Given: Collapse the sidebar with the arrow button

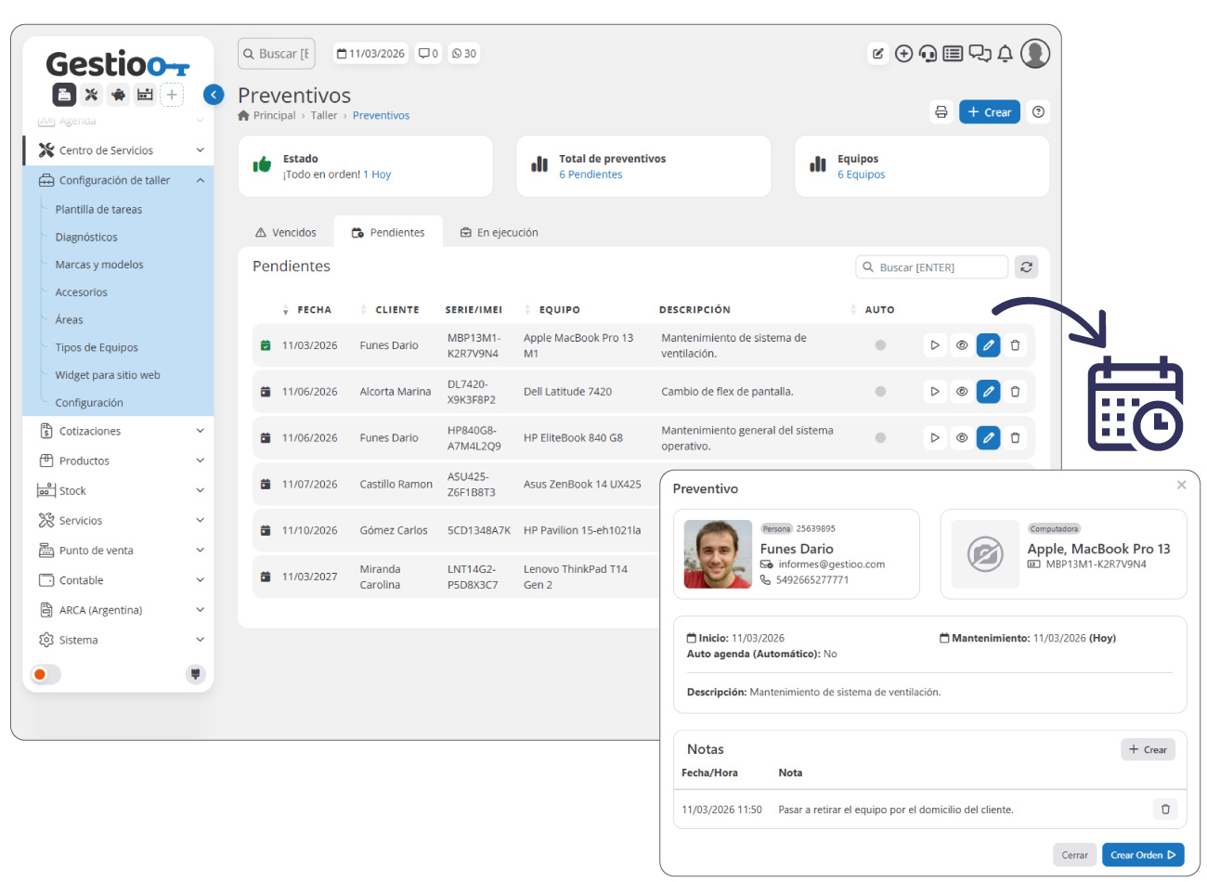Looking at the screenshot, I should (214, 95).
